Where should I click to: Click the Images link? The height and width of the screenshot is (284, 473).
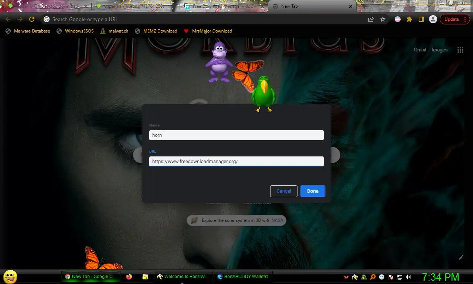tap(439, 50)
